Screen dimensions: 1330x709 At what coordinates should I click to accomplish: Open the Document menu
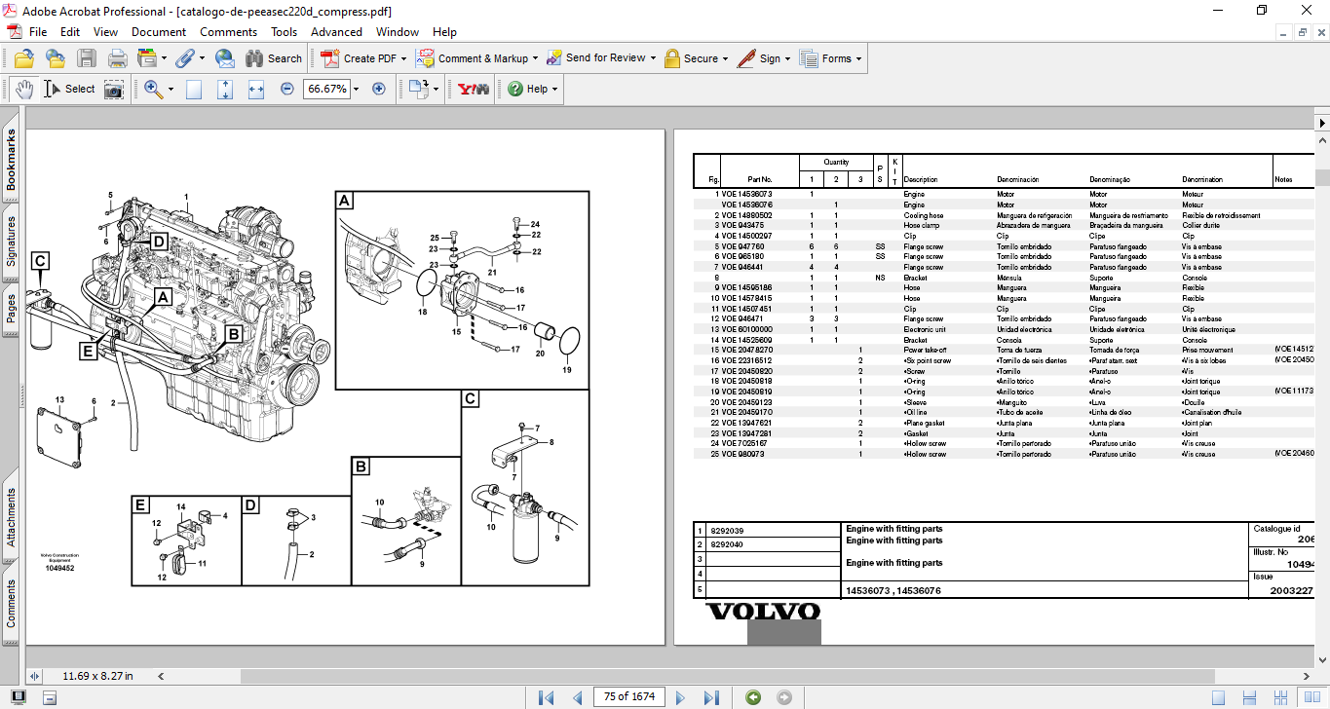click(x=159, y=32)
